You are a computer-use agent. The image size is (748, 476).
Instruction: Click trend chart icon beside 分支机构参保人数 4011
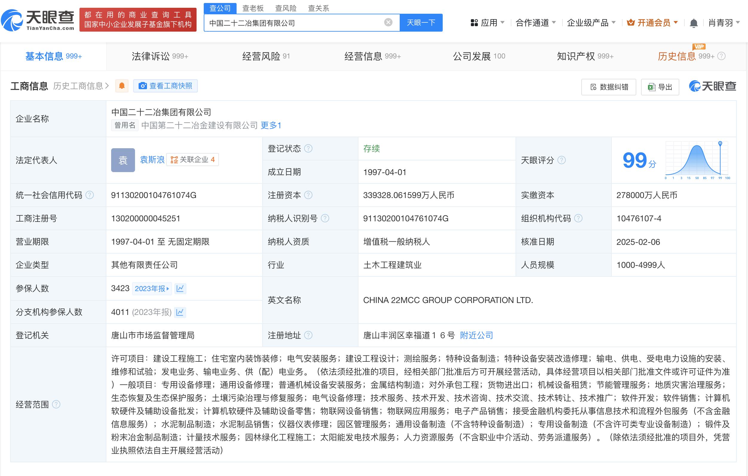click(180, 312)
